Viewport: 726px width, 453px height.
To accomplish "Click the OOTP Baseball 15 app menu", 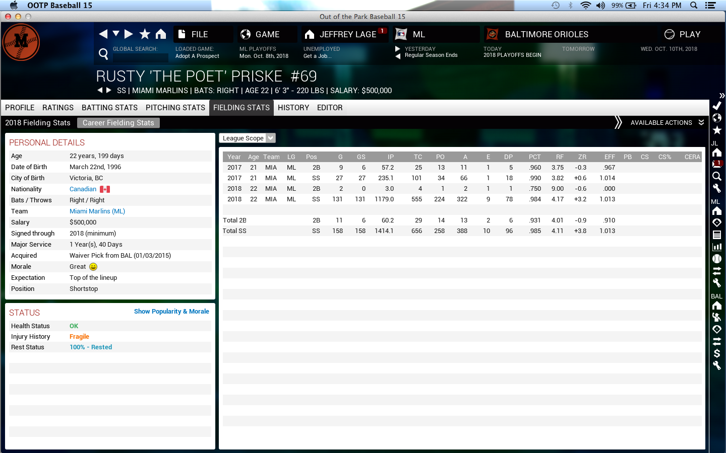I will (59, 5).
